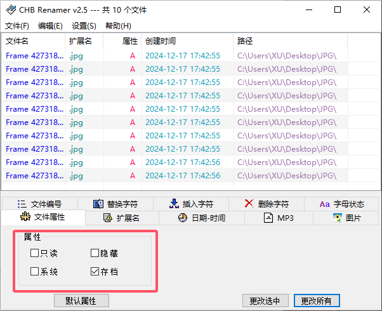Image resolution: width=382 pixels, height=311 pixels.
Task: Switch to the 扩展名 tab
Action: 122,218
